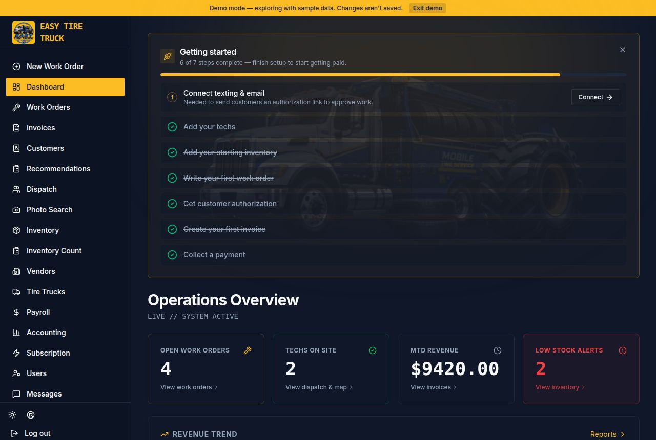
Task: Click the open work orders count 4
Action: pos(166,369)
